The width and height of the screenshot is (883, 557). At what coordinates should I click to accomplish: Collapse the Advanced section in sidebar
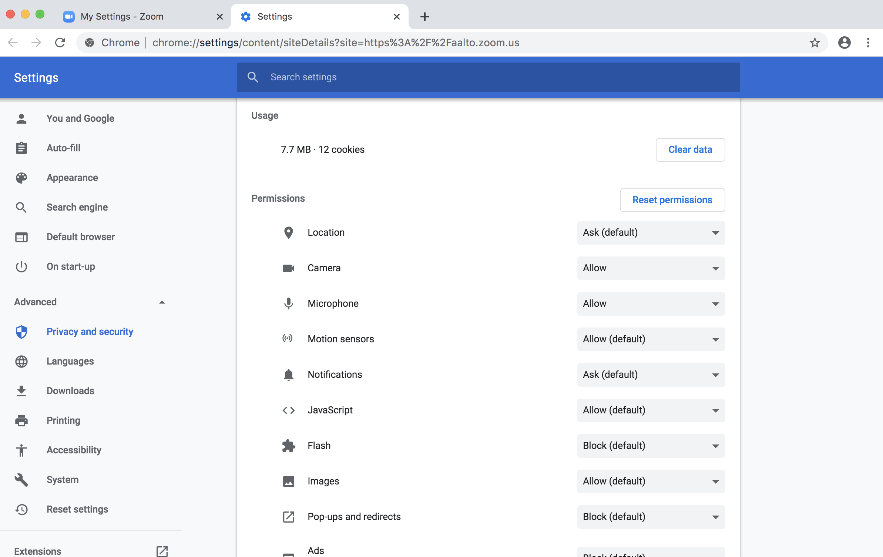pyautogui.click(x=162, y=302)
